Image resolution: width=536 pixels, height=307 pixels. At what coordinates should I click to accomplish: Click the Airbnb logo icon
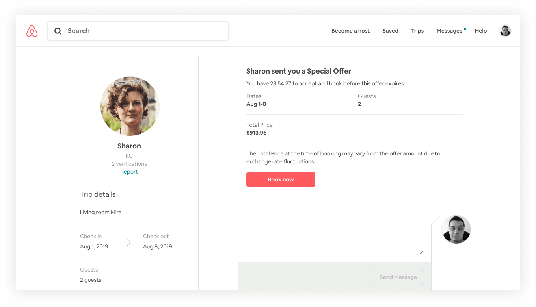click(x=32, y=31)
